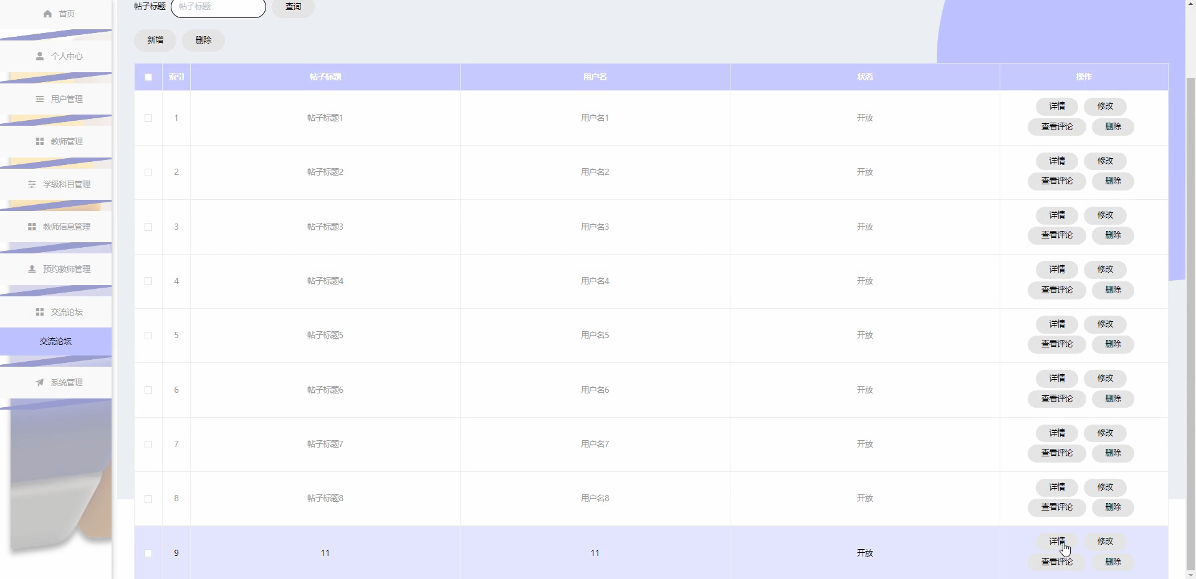
Task: Check the checkbox for row 7
Action: point(148,445)
